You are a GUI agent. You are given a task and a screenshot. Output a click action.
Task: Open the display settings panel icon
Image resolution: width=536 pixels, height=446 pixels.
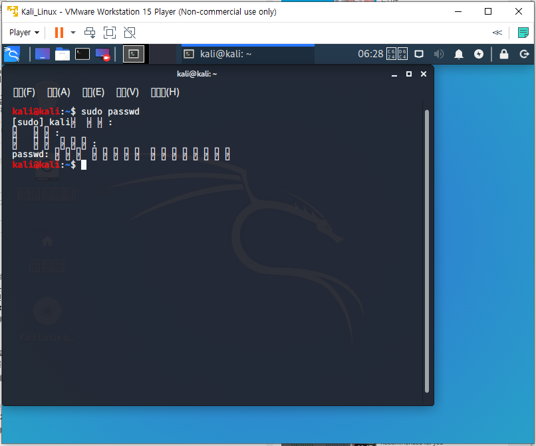[x=419, y=54]
